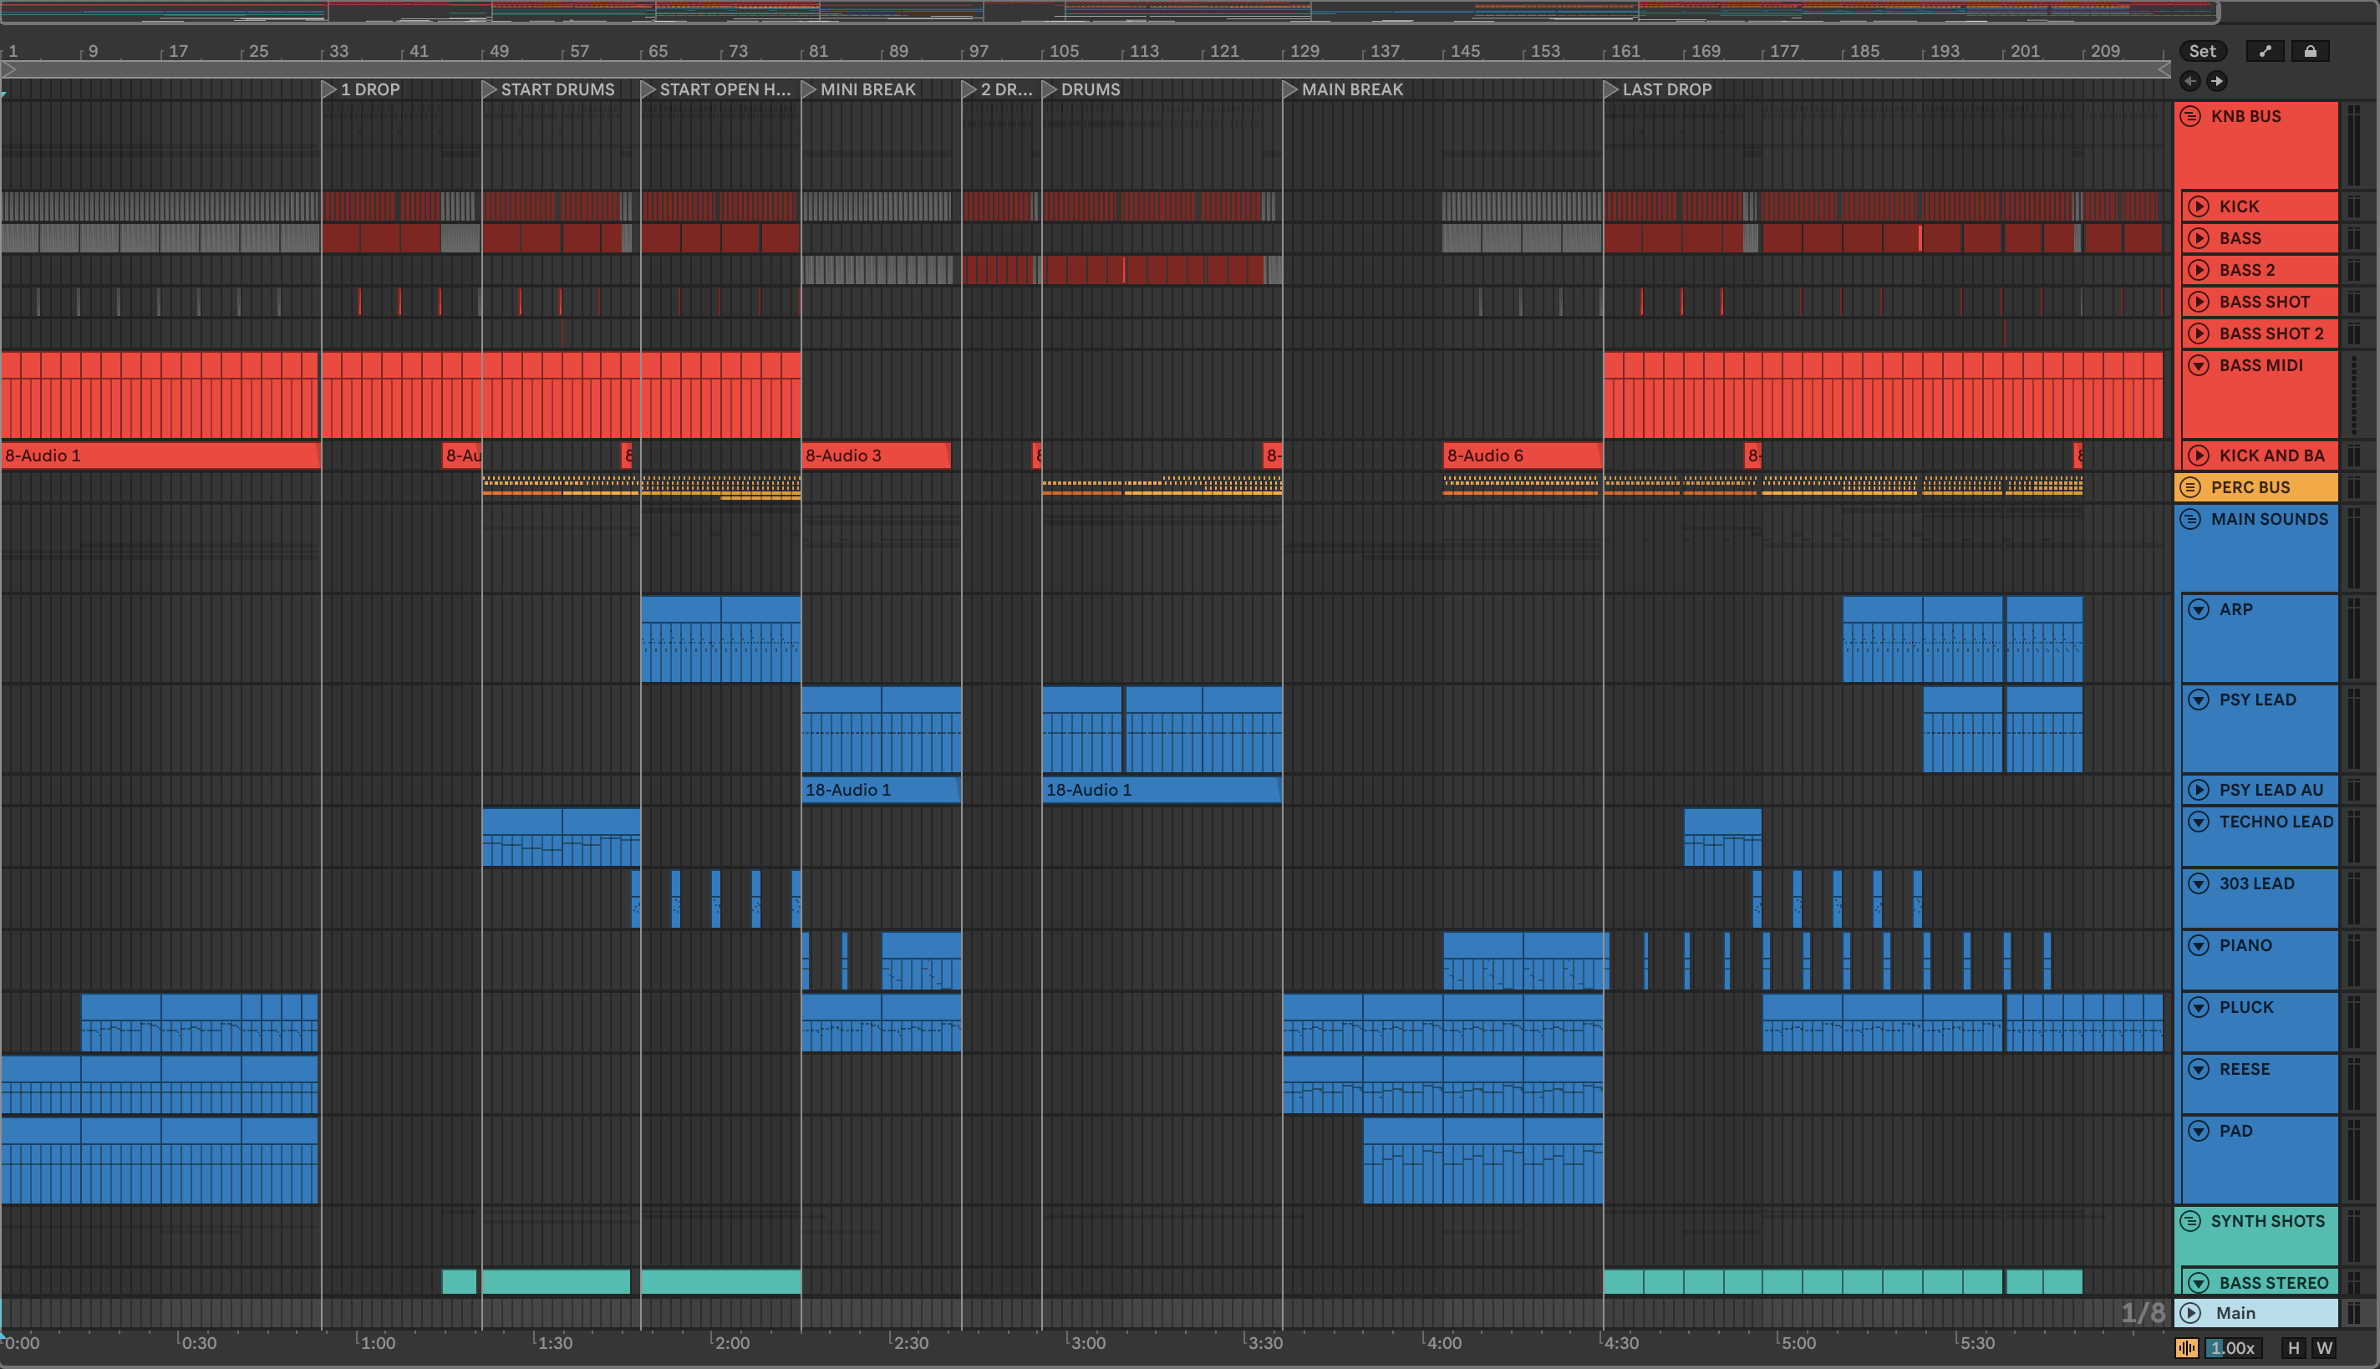Screen dimensions: 2380x1369
Task: Unfold the BASS track
Action: 2198,239
